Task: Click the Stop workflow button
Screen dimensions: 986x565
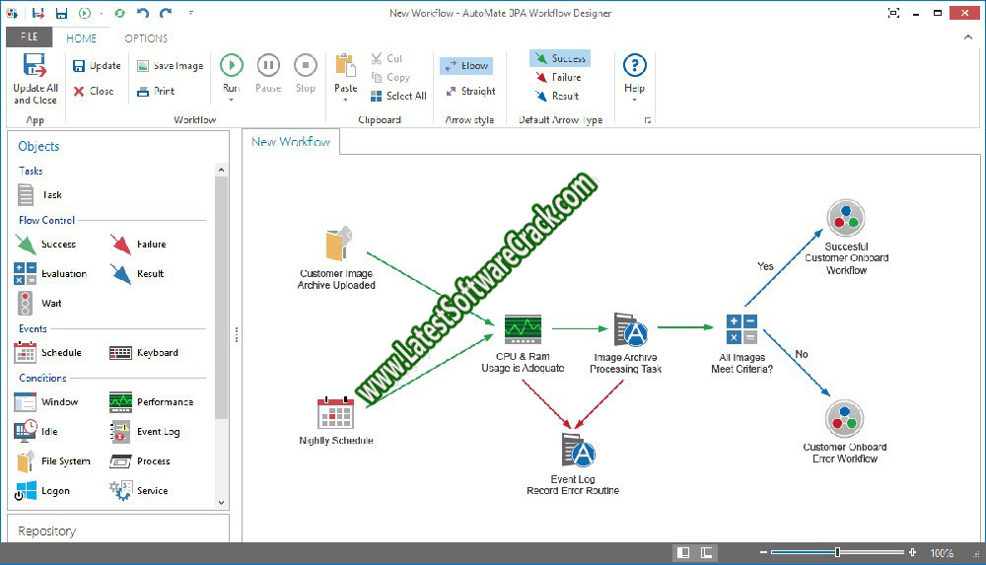Action: coord(306,74)
